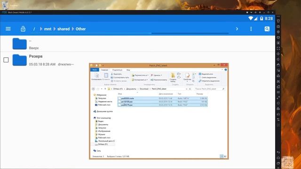Click Explorer up-folder arrow
Viewport: 301px width, 169px height.
pos(105,89)
